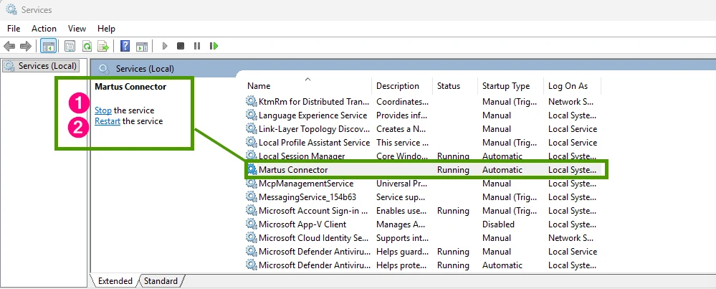The width and height of the screenshot is (716, 289).
Task: Select KtmRm for Distributed Tran... service name
Action: [314, 102]
